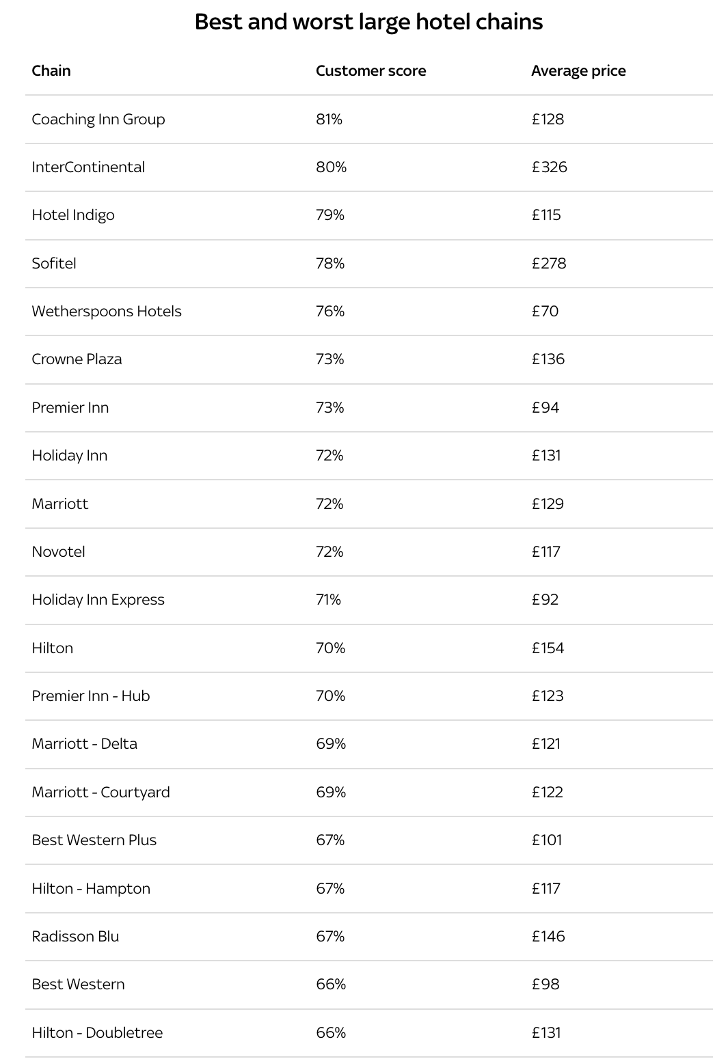Click the table title heading
This screenshot has width=715, height=1059.
(368, 22)
